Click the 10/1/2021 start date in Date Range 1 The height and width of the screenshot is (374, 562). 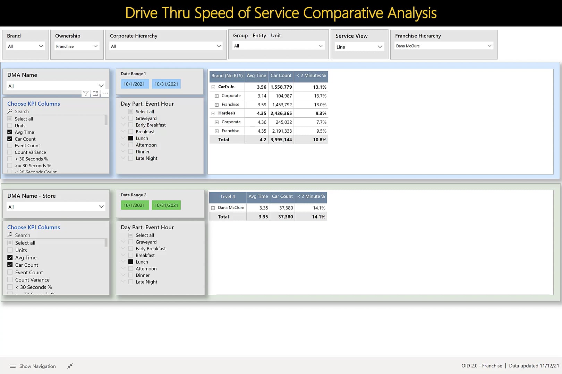(135, 84)
